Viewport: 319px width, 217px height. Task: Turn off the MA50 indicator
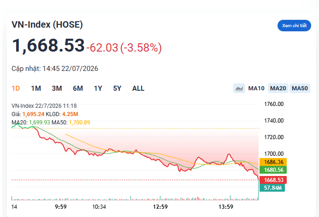tap(300, 88)
